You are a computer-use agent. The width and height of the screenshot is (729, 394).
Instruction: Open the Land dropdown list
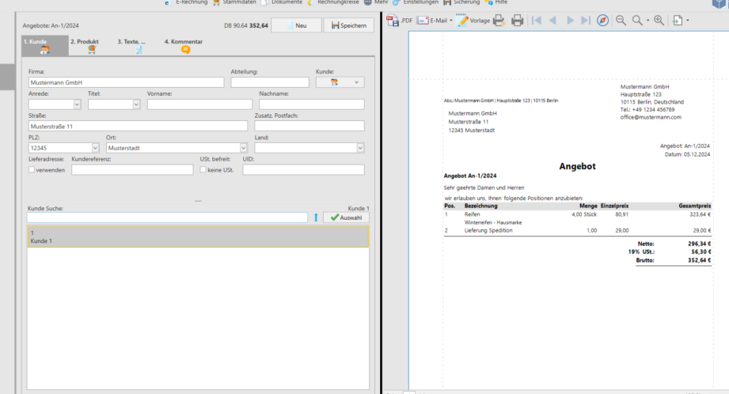[x=360, y=147]
